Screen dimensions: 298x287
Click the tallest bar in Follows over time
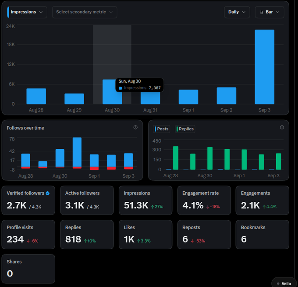[77, 152]
